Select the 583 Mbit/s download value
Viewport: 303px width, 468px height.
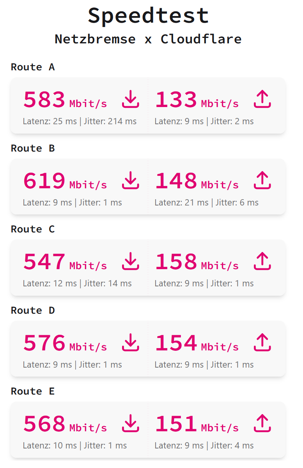click(x=65, y=100)
